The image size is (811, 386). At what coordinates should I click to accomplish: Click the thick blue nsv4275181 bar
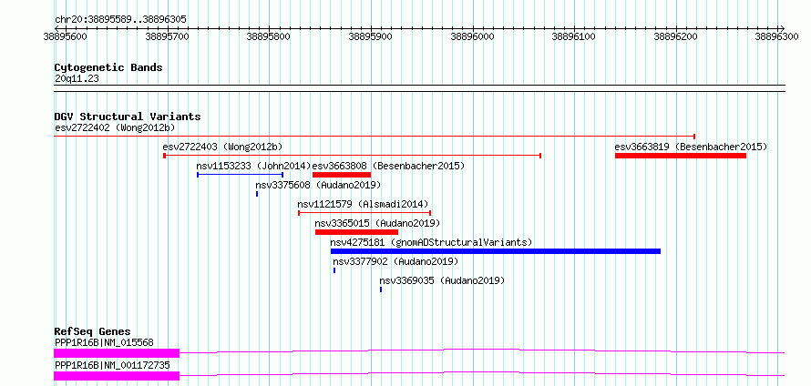[496, 251]
